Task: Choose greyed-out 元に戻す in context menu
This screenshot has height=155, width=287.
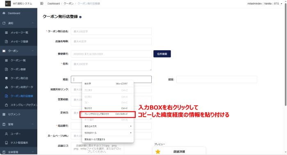Action: tap(107, 90)
